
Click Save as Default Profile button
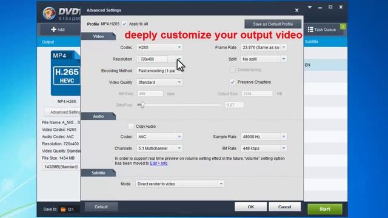click(273, 24)
